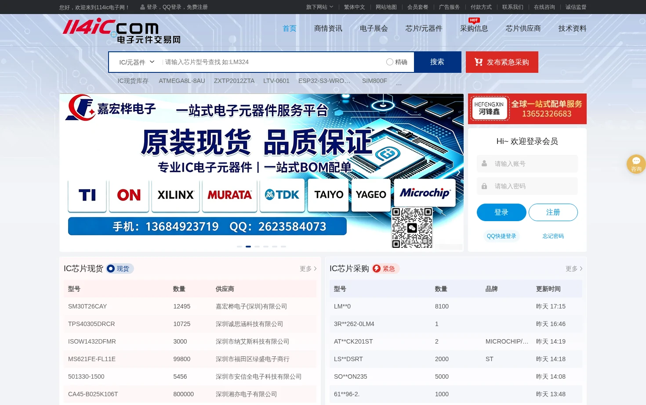This screenshot has height=405, width=646.
Task: Open 更多 in IC芯片采购 section
Action: 574,269
